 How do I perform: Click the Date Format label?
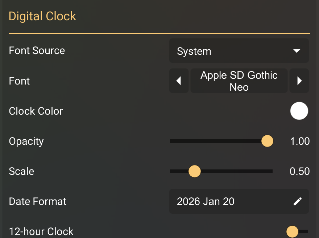click(x=38, y=201)
